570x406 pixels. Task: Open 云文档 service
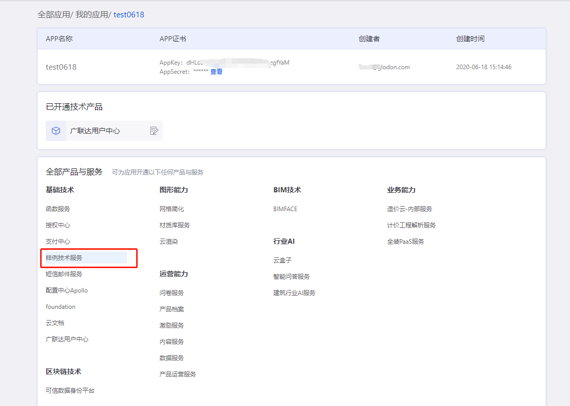pyautogui.click(x=55, y=323)
